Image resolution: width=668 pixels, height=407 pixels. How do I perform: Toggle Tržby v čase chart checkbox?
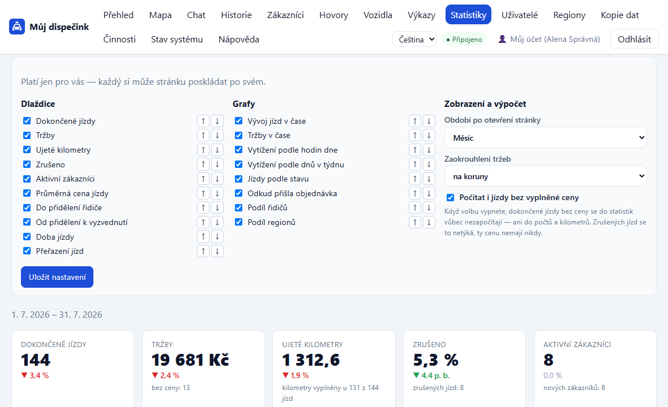coord(238,135)
